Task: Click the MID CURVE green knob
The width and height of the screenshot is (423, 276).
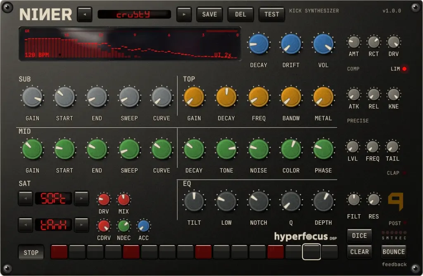Action: tap(162, 149)
